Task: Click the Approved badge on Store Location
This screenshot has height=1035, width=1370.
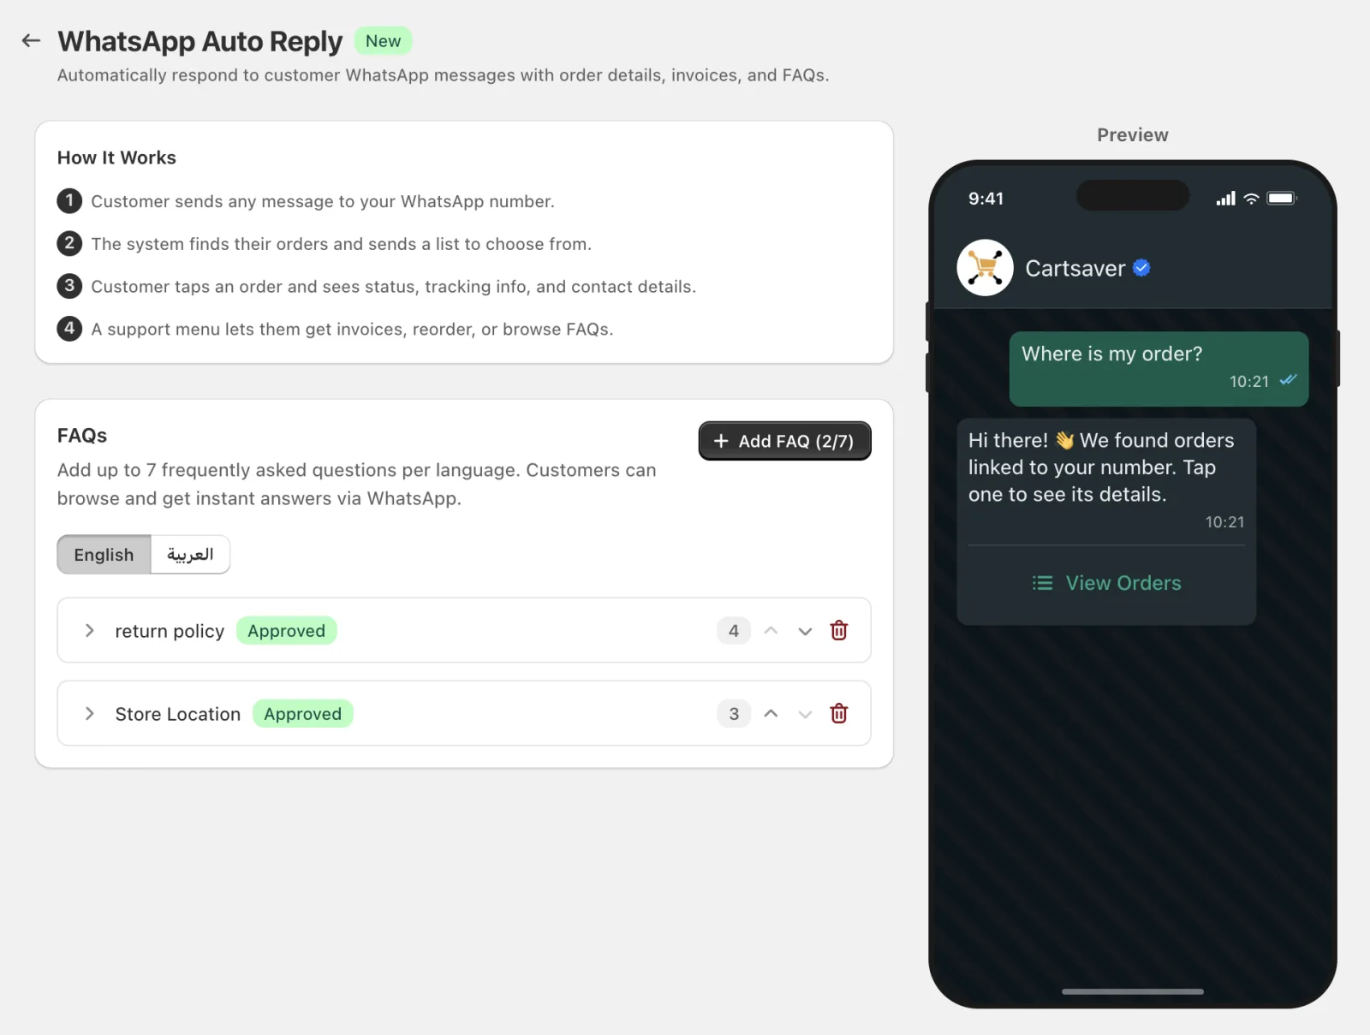Action: coord(302,714)
